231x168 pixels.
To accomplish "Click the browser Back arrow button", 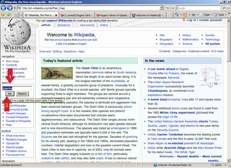I will (x=4, y=8).
